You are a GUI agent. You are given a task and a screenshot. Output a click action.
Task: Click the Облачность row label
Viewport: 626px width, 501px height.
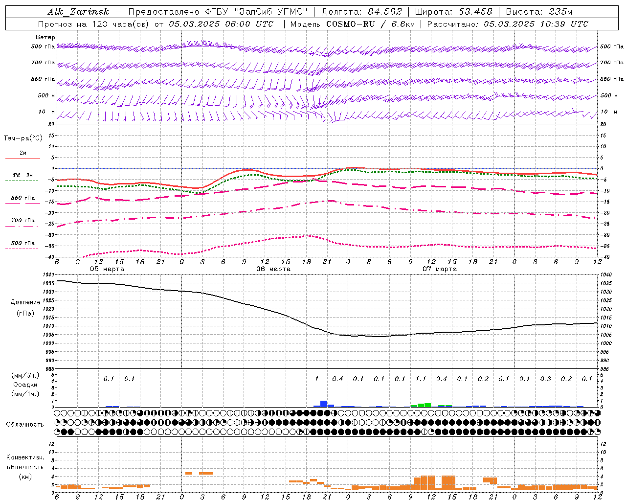(25, 425)
